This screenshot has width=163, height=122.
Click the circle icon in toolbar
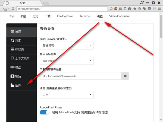[x=111, y=9]
